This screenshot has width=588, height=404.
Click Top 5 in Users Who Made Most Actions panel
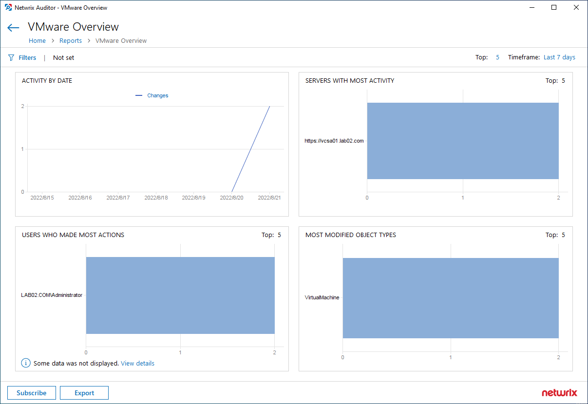[271, 235]
